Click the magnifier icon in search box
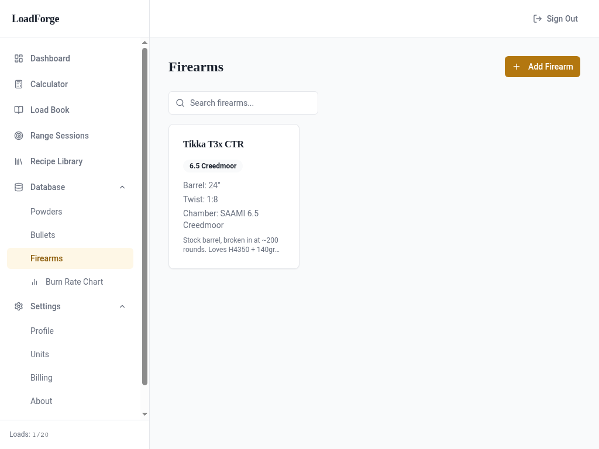The image size is (599, 449). (x=180, y=103)
